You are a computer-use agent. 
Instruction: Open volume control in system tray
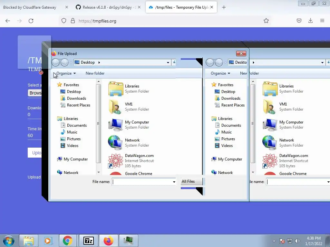point(297,241)
